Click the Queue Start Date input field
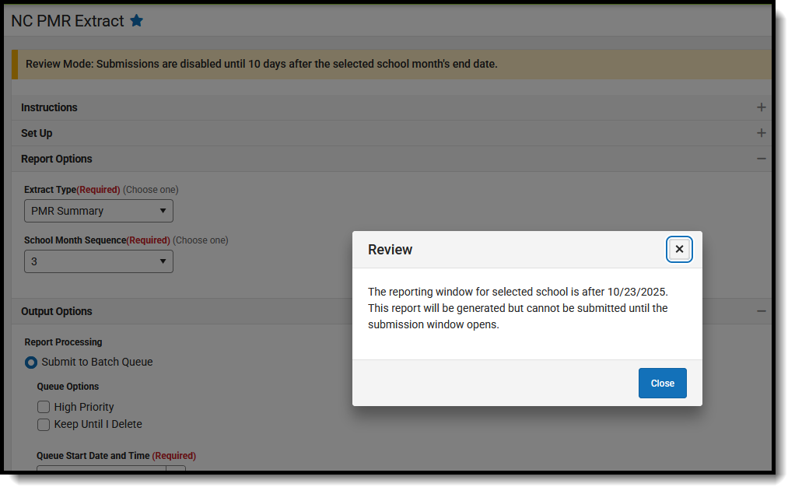The height and width of the screenshot is (494, 795). coord(101,472)
